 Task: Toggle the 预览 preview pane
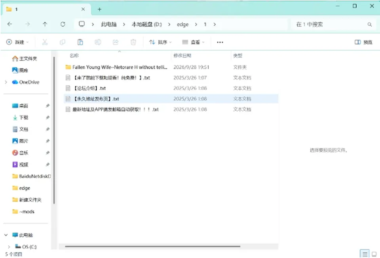[363, 42]
